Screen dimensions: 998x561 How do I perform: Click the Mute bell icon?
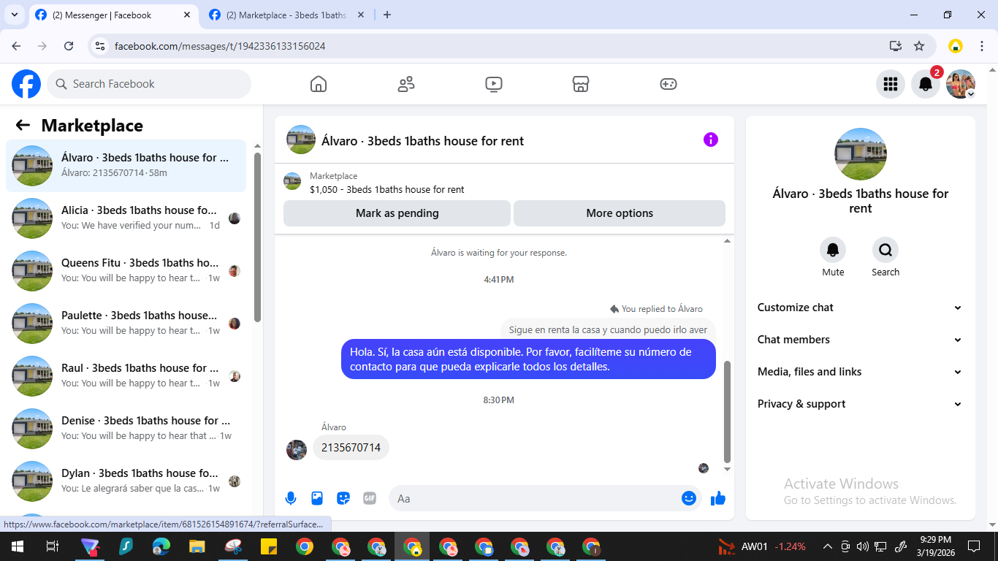click(x=833, y=250)
